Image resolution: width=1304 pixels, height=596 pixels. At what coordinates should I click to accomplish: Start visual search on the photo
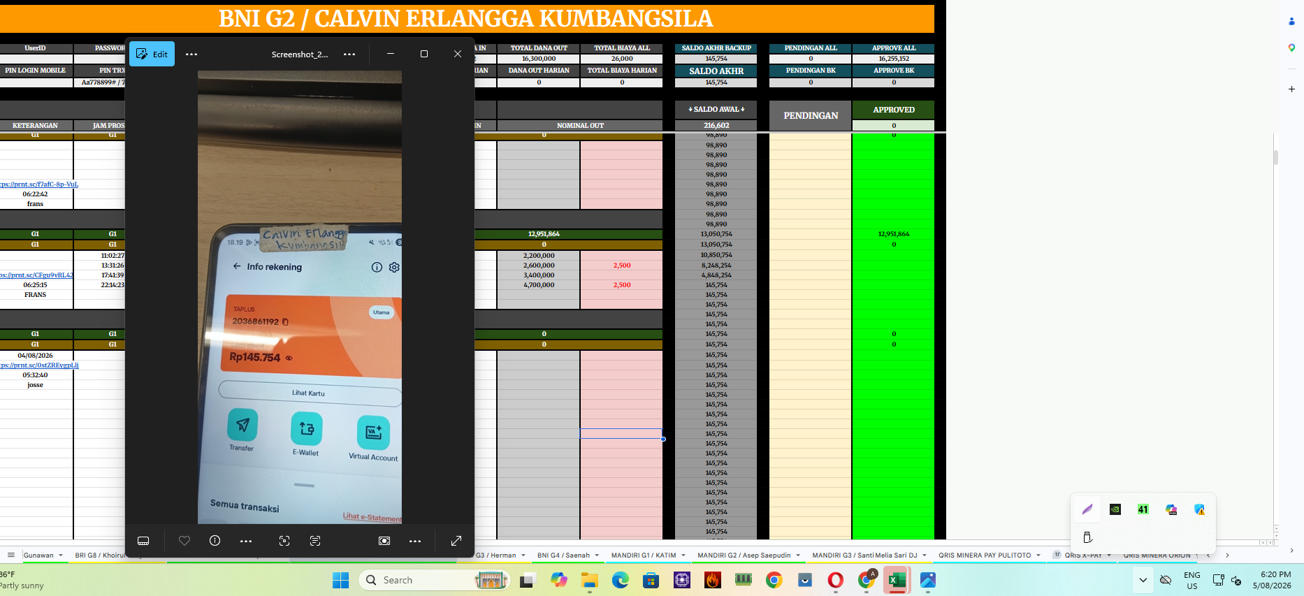coord(284,541)
